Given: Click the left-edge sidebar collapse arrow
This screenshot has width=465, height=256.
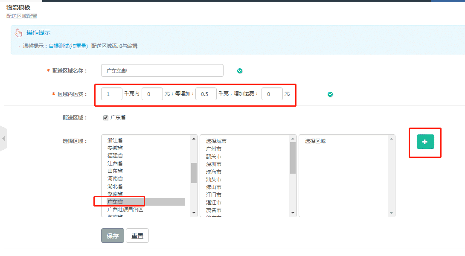Looking at the screenshot, I should coord(3,139).
